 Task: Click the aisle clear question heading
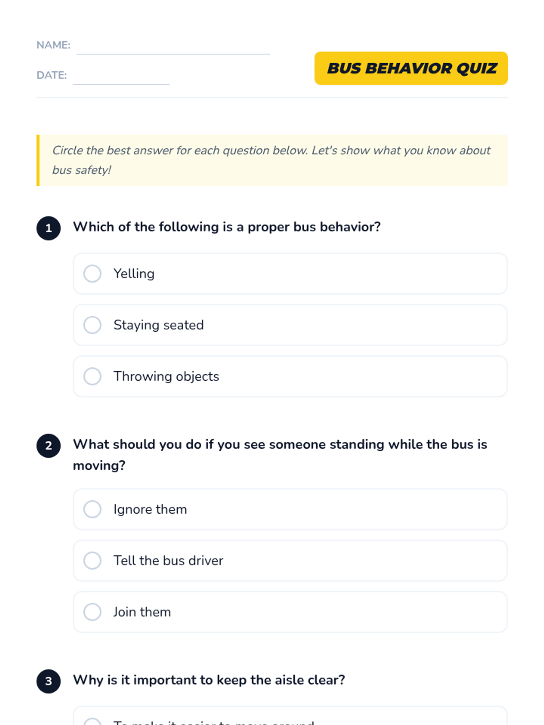pyautogui.click(x=209, y=680)
